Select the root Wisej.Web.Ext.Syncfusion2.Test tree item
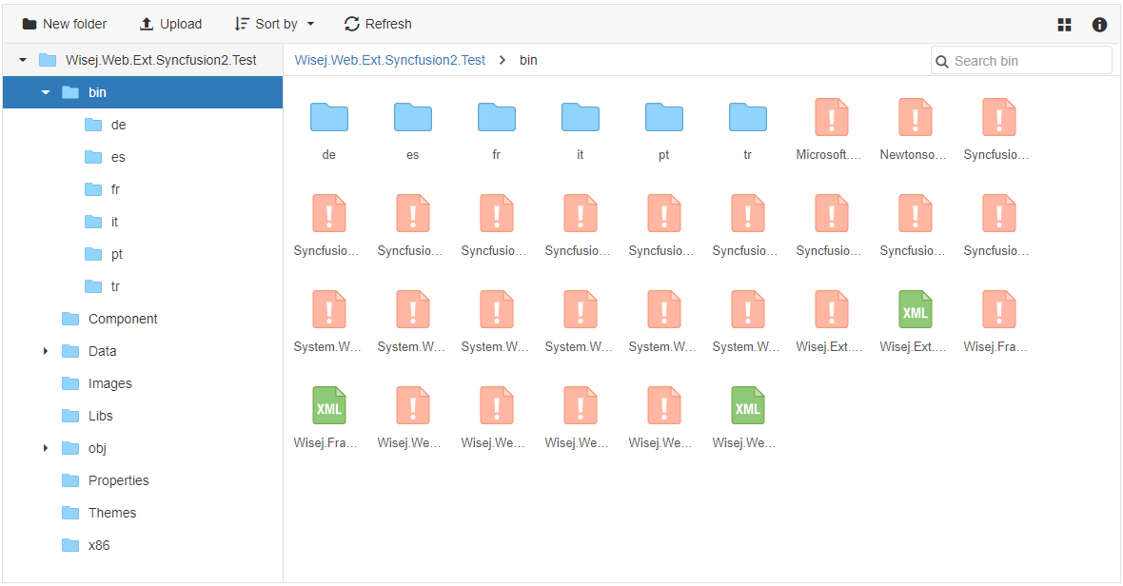The image size is (1123, 586). (x=143, y=60)
